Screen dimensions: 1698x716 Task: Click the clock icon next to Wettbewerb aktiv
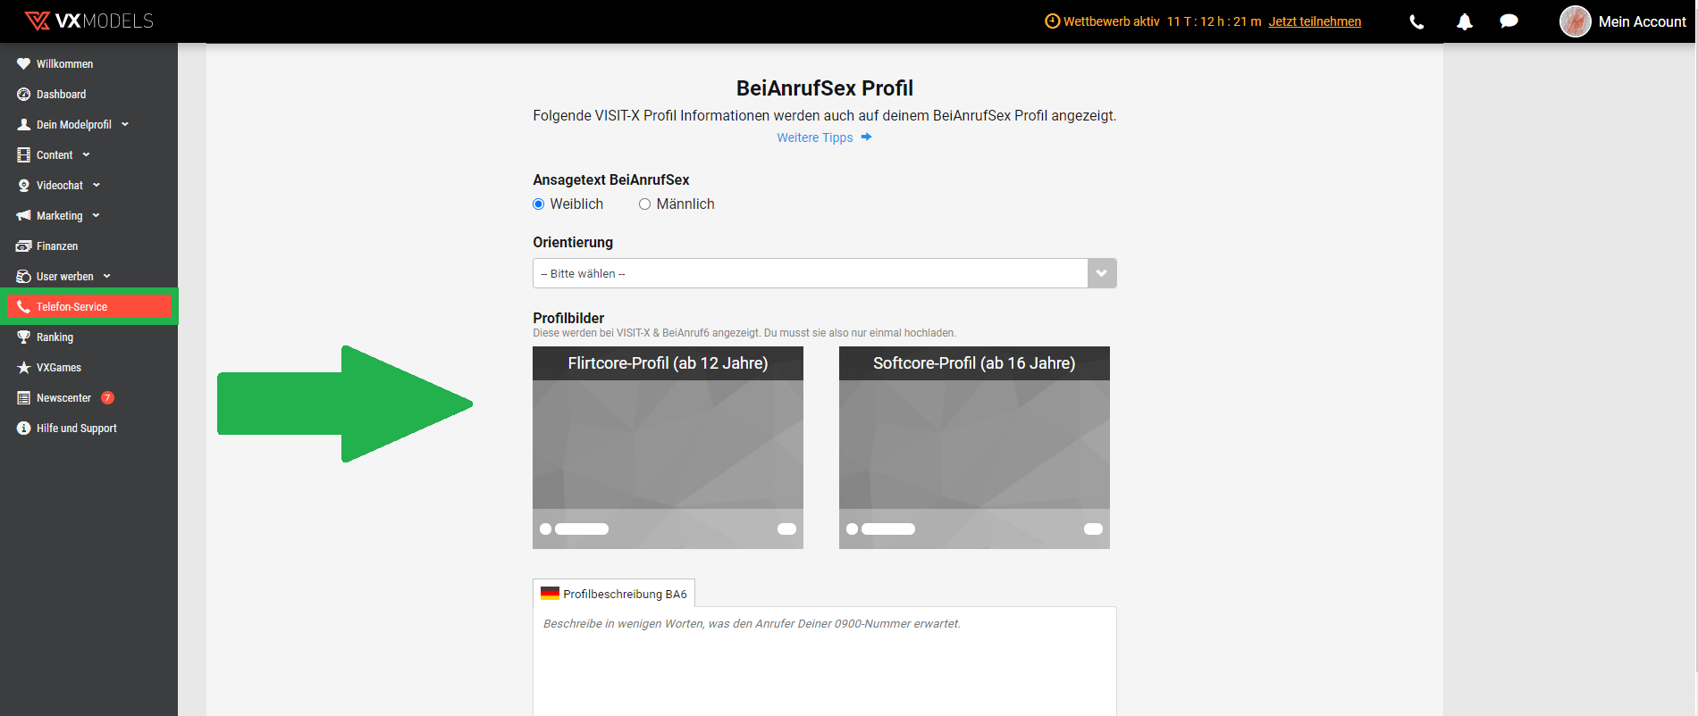[1053, 21]
